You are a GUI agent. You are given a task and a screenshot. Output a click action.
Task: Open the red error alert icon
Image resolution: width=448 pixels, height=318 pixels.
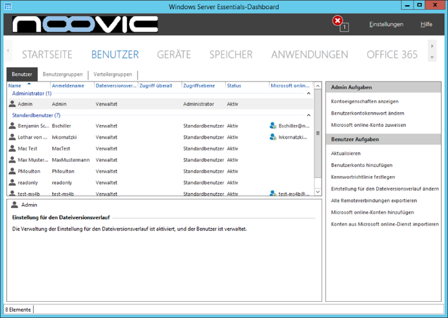coord(337,21)
